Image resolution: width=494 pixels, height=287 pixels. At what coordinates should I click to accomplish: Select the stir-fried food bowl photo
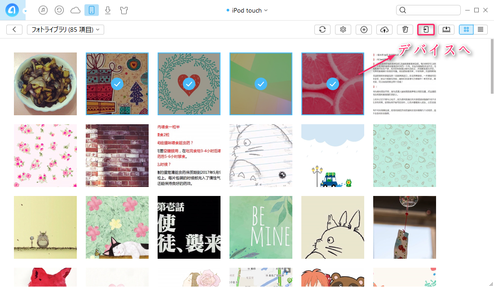(x=45, y=84)
